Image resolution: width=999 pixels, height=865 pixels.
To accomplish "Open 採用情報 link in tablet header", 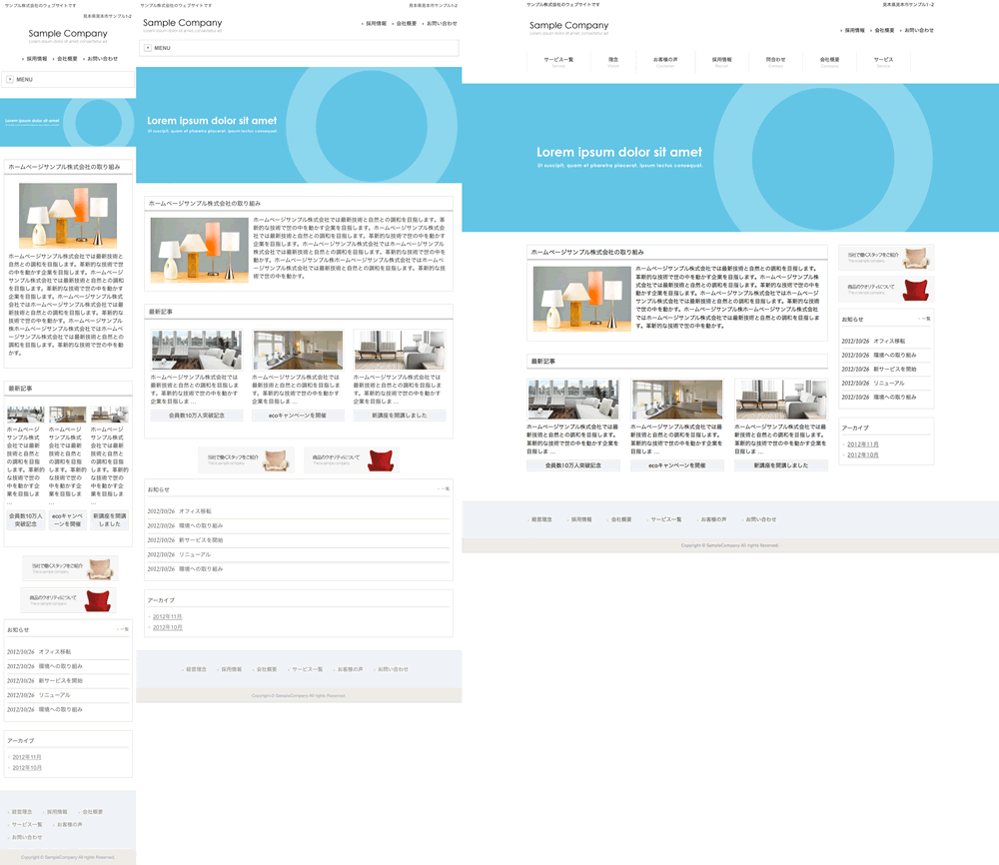I will [x=376, y=24].
